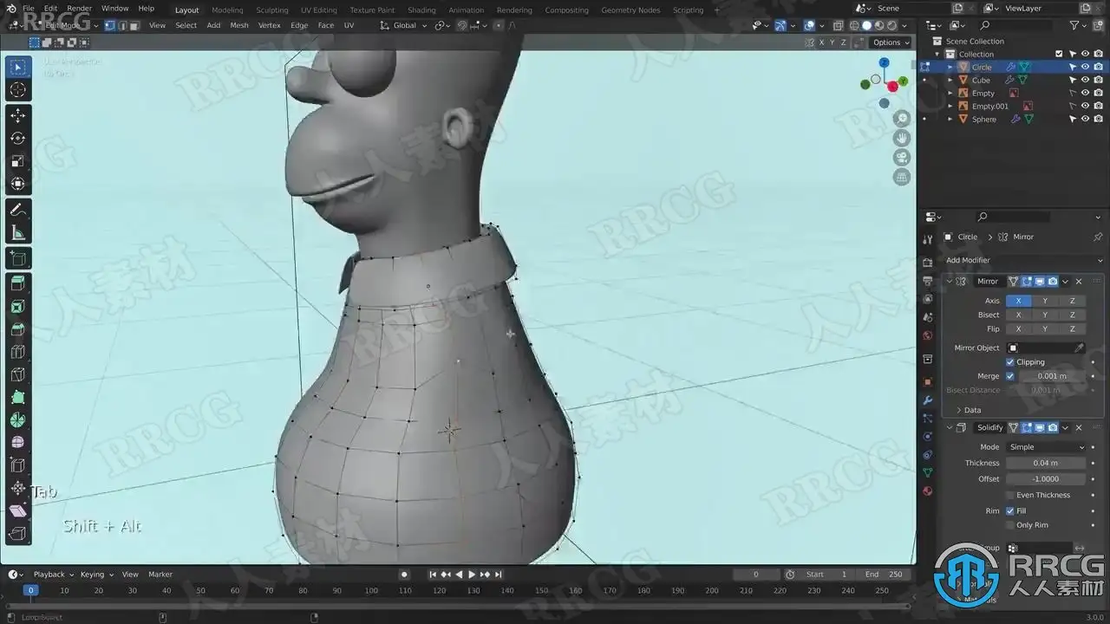Toggle Mirror Flip Z button
This screenshot has height=624, width=1110.
pos(1072,328)
